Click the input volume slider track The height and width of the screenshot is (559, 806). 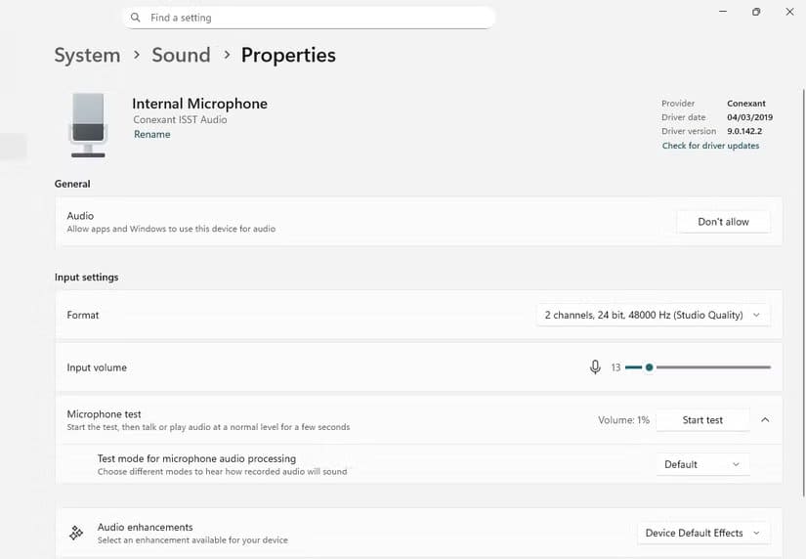[711, 367]
